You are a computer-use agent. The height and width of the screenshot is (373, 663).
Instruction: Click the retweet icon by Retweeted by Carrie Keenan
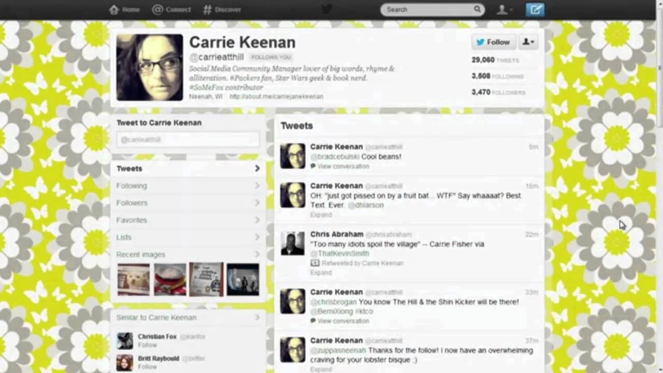(x=314, y=263)
